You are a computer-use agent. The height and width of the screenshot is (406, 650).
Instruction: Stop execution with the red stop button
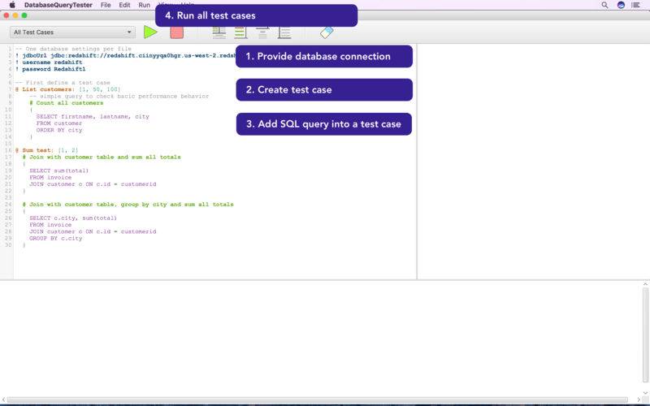click(176, 32)
